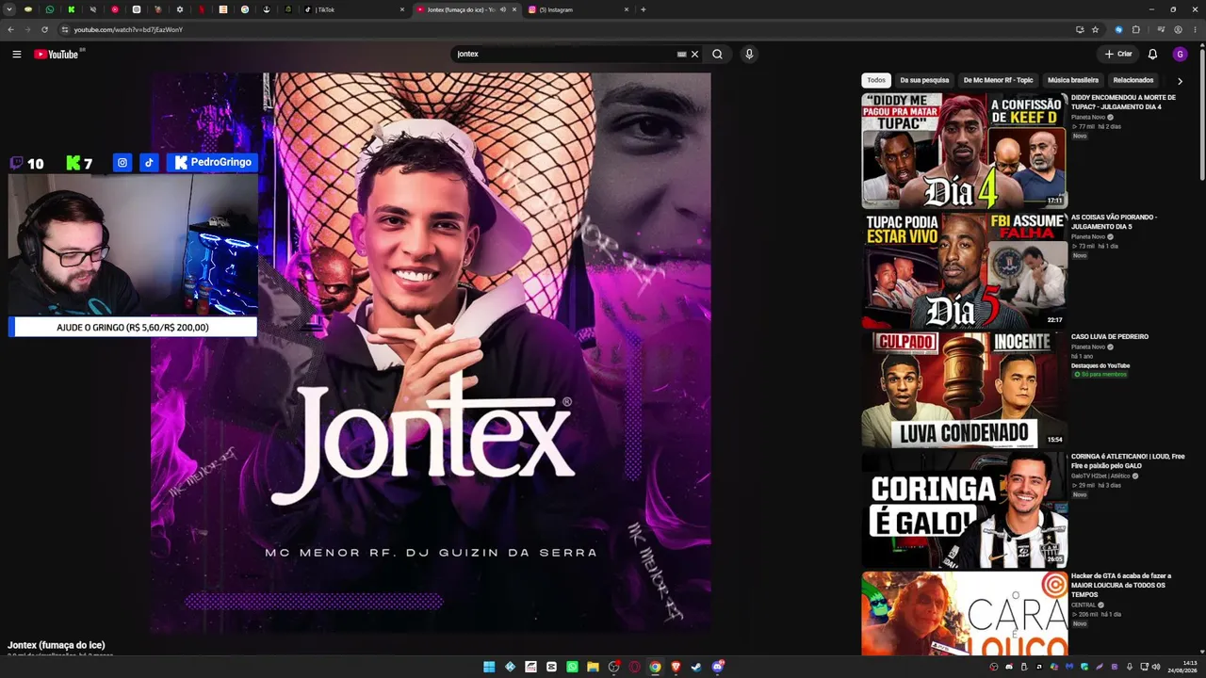Image resolution: width=1206 pixels, height=678 pixels.
Task: Select the Da sua pesquisa chip
Action: (924, 80)
